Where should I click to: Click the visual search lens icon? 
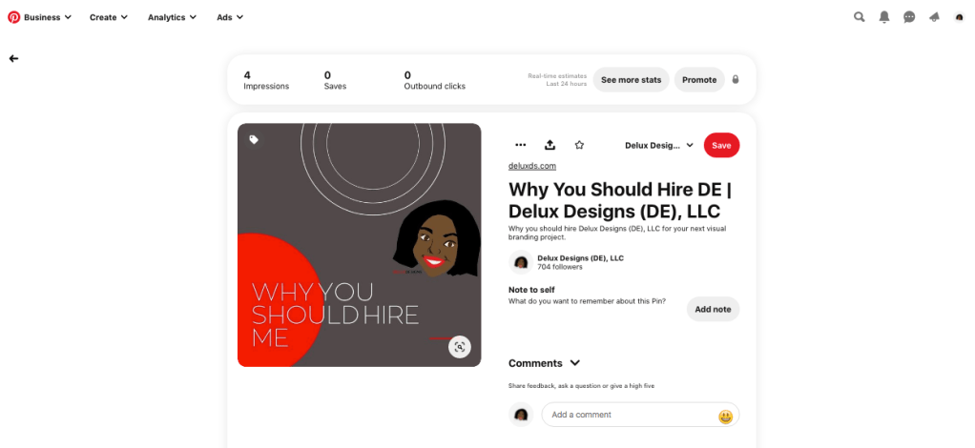(x=460, y=347)
